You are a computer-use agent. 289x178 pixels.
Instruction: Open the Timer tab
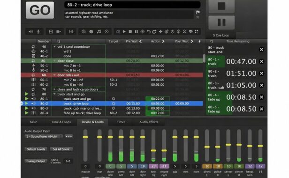click(x=121, y=122)
